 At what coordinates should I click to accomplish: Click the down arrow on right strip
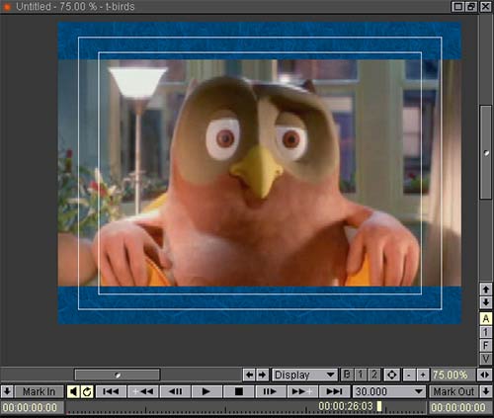(x=486, y=302)
